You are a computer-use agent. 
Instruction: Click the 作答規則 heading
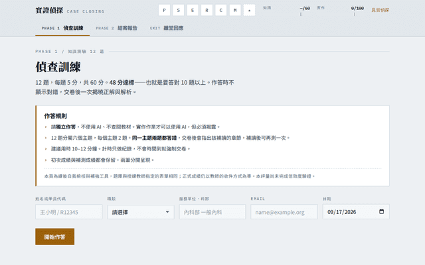tap(56, 116)
